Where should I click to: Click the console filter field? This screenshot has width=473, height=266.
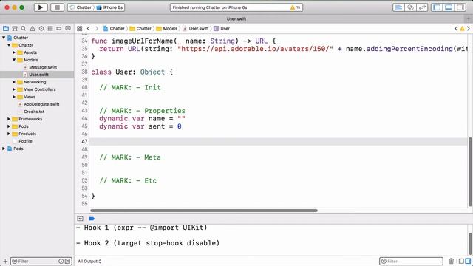[411, 261]
